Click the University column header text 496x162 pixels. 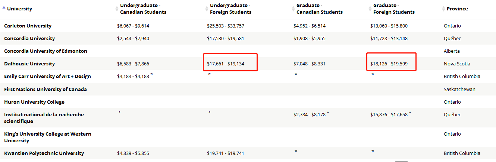[x=20, y=9]
